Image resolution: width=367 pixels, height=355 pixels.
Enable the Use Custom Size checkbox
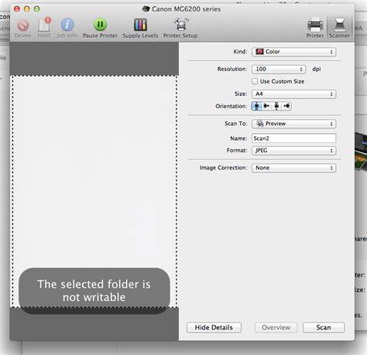coord(255,81)
